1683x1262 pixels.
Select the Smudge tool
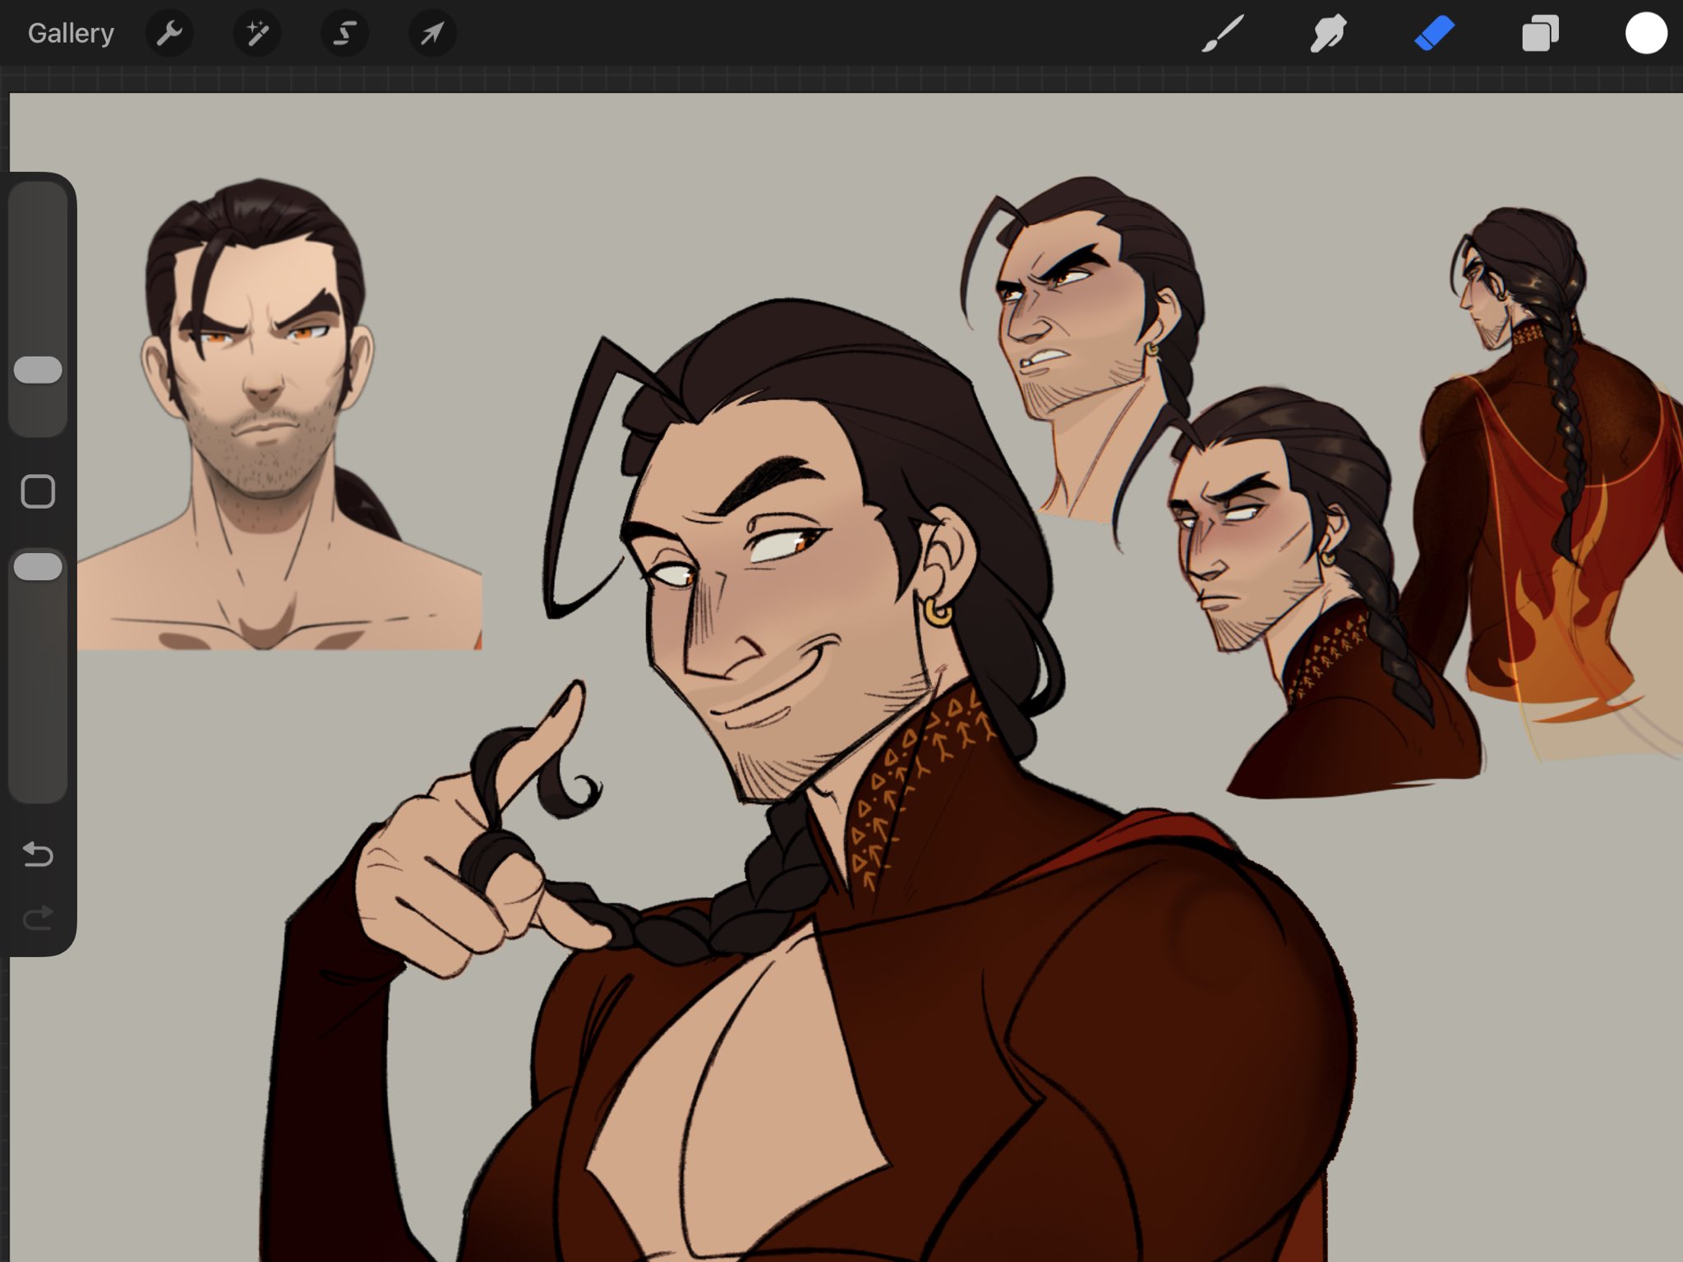click(1328, 35)
